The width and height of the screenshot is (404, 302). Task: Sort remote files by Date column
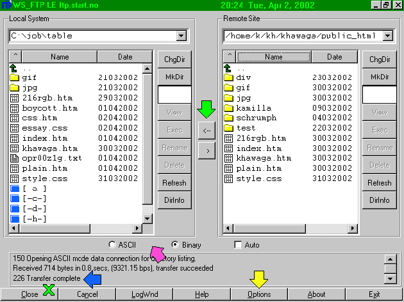point(335,56)
